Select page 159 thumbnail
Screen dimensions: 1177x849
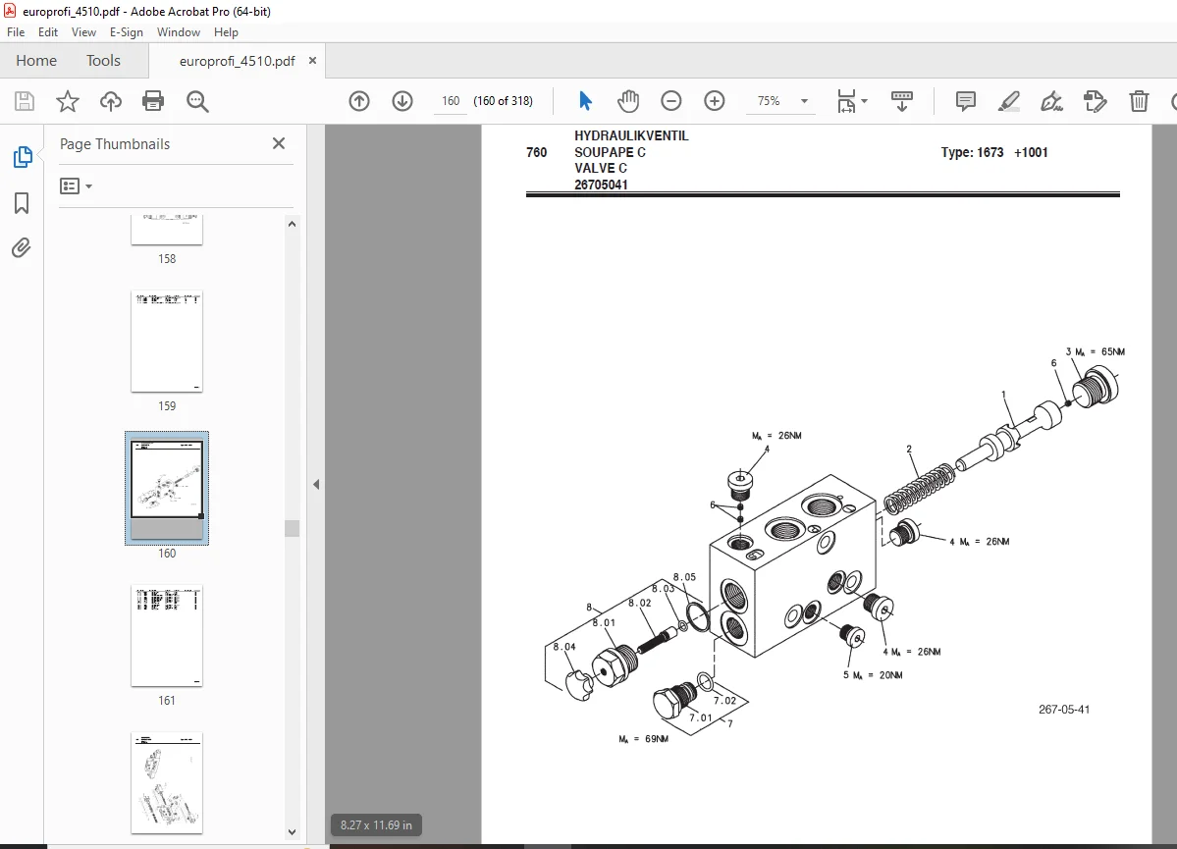tap(167, 342)
